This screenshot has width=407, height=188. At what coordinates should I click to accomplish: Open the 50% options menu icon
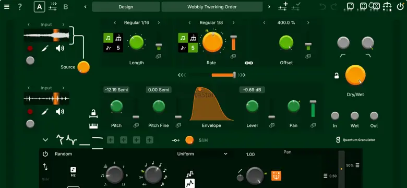[357, 166]
